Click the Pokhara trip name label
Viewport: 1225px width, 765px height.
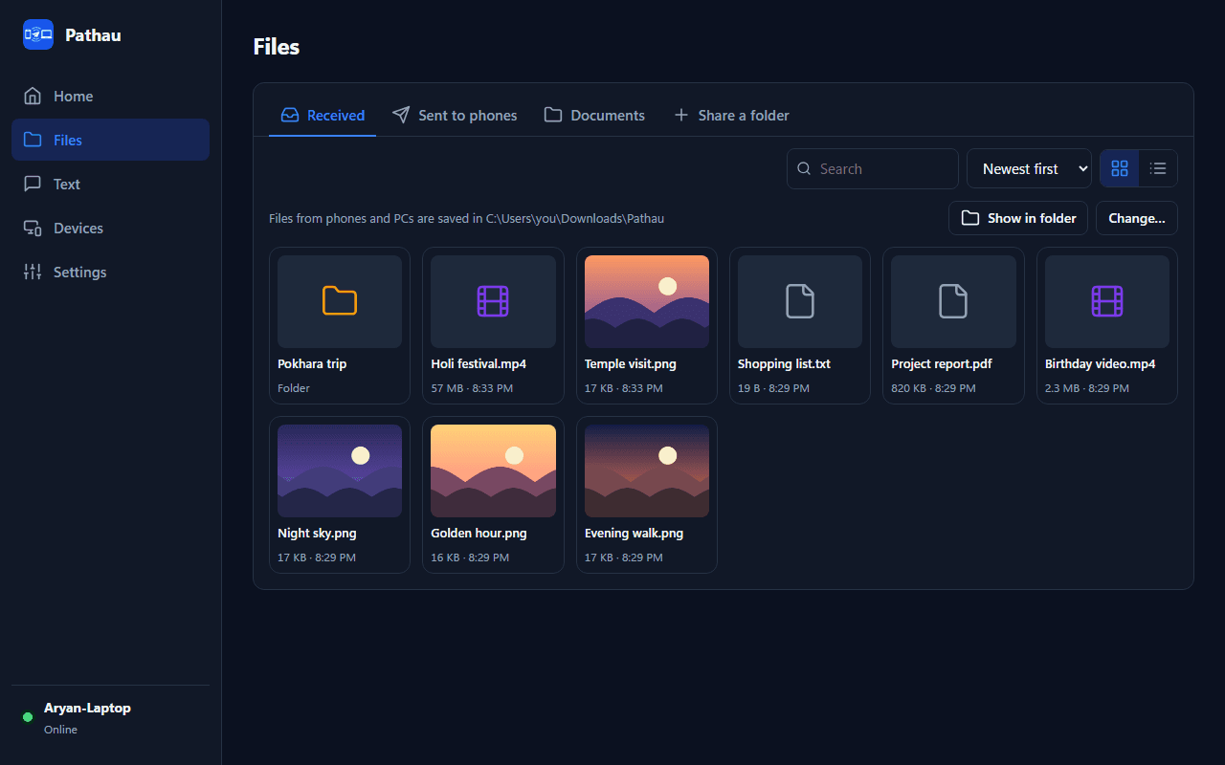[x=312, y=363]
